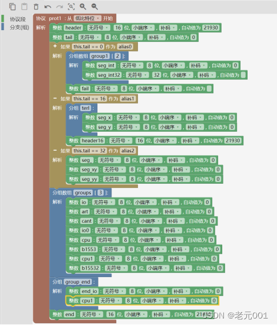
Task: Edit the group1 array name
Action: (100, 56)
